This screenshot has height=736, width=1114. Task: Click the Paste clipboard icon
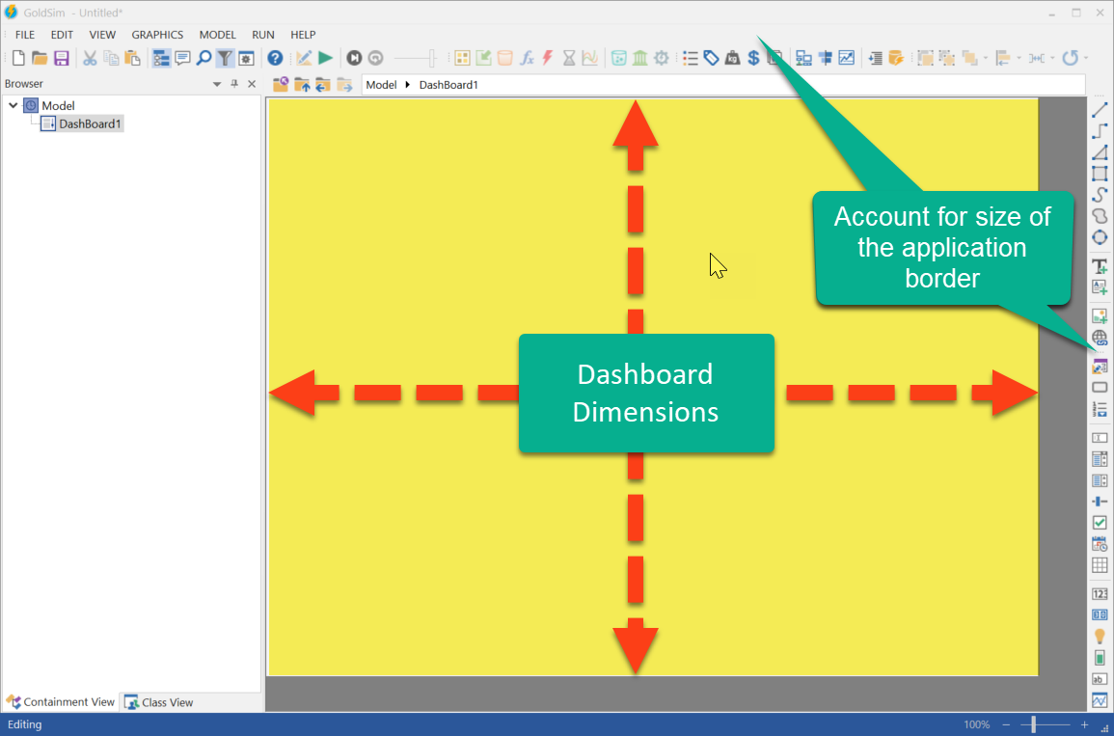132,58
